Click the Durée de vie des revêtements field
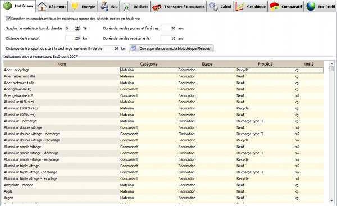Viewport: 337px width, 206px height. [x=168, y=39]
